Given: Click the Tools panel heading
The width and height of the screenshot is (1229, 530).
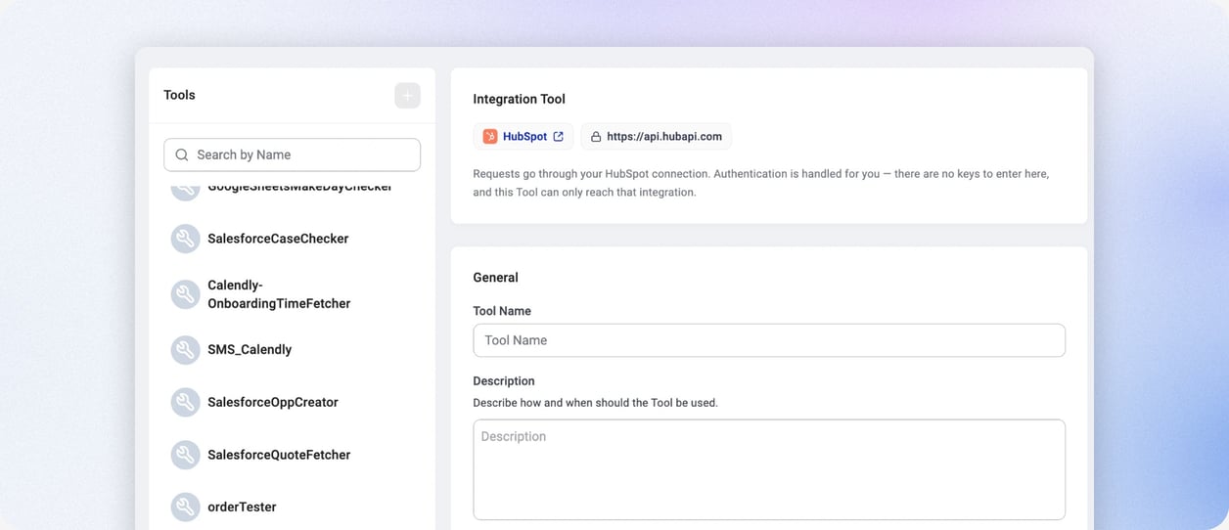Looking at the screenshot, I should tap(179, 95).
